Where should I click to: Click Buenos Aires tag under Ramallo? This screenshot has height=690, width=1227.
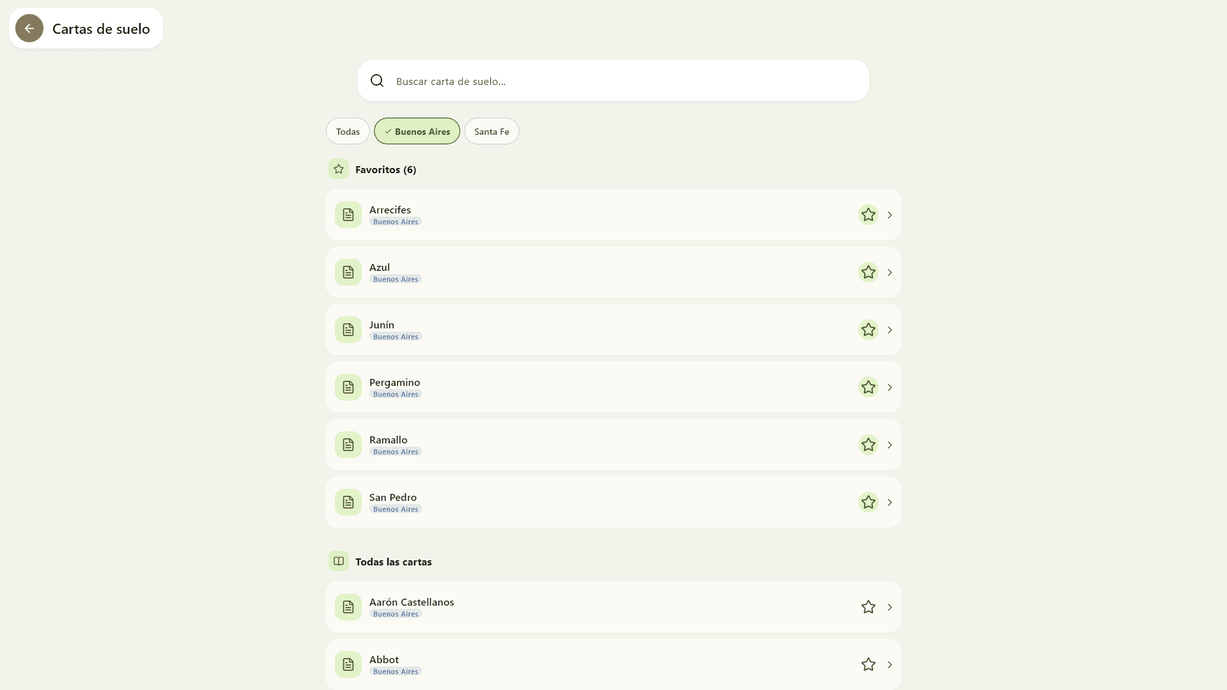coord(396,452)
